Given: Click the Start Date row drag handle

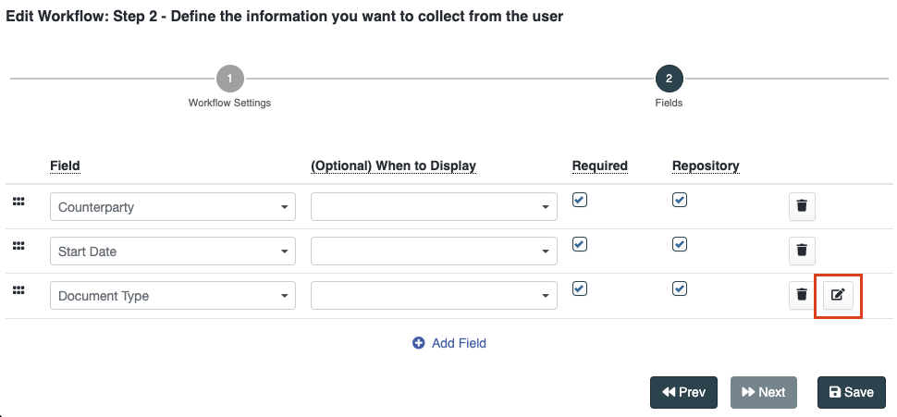Looking at the screenshot, I should 18,245.
